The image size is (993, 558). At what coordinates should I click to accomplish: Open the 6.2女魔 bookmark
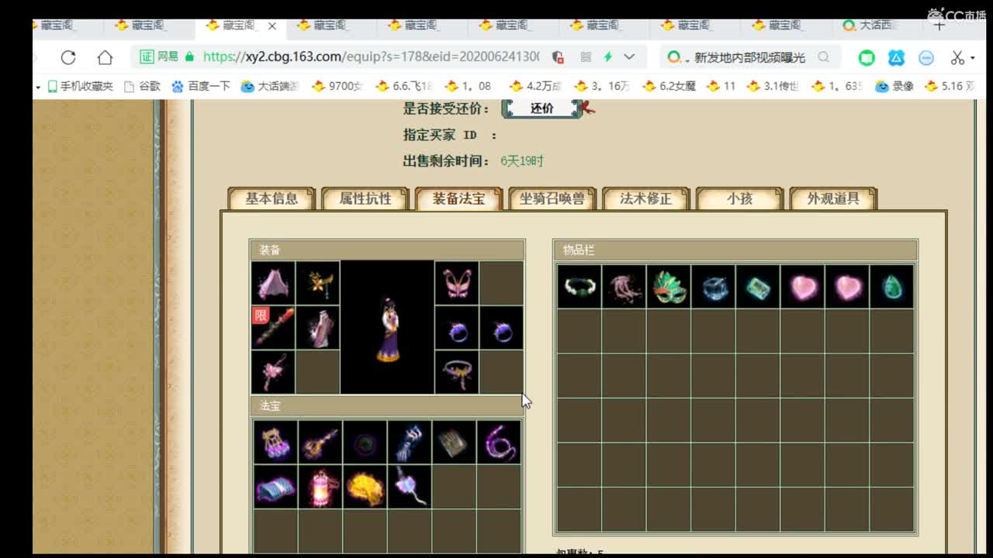tap(669, 86)
